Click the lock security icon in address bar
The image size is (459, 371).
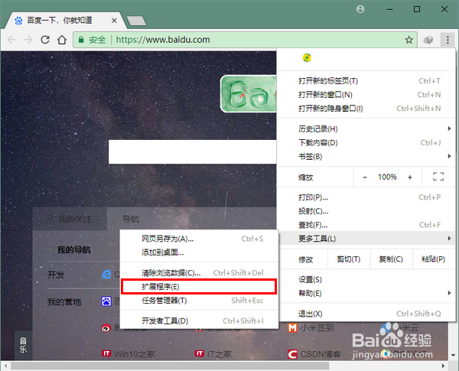pos(81,40)
